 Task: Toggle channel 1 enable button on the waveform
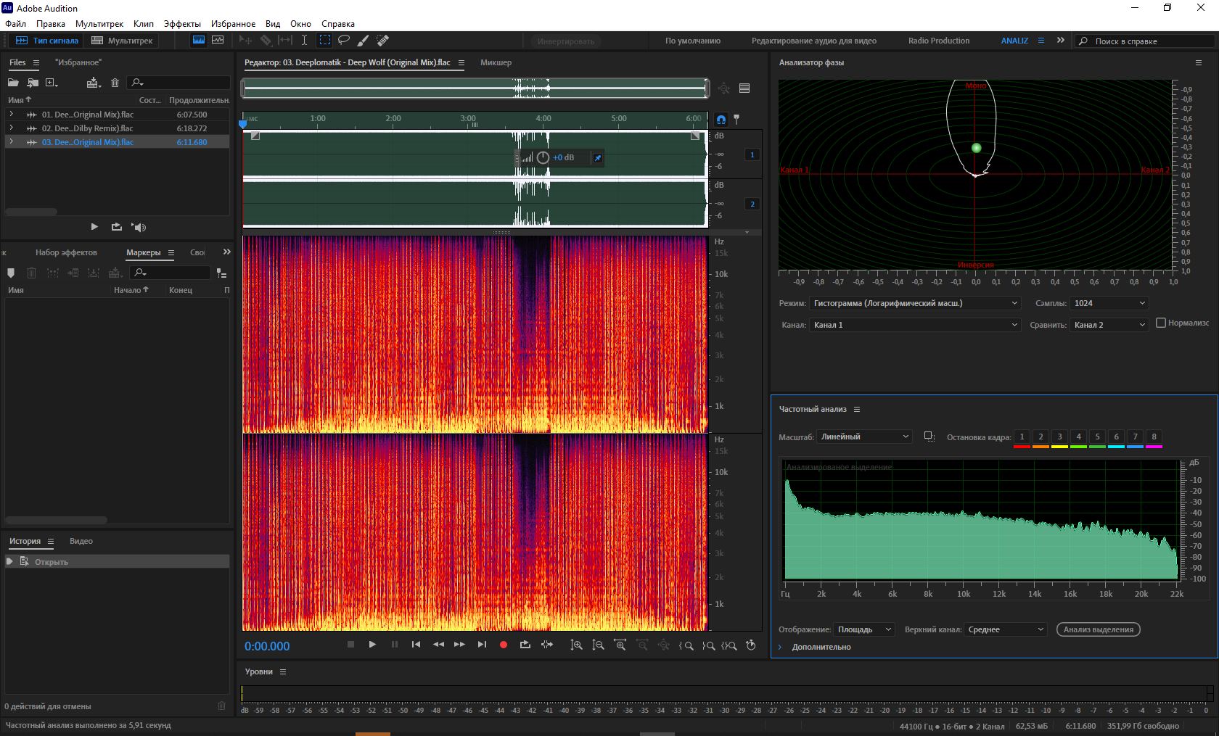click(752, 154)
